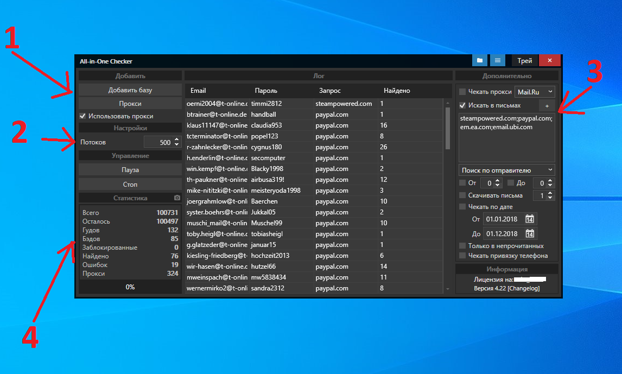
Task: Enable Только в непрочитанных checkbox
Action: pyautogui.click(x=462, y=246)
